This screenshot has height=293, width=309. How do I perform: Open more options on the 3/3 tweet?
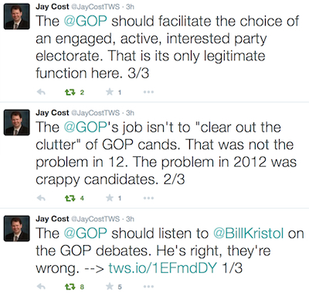pyautogui.click(x=148, y=92)
